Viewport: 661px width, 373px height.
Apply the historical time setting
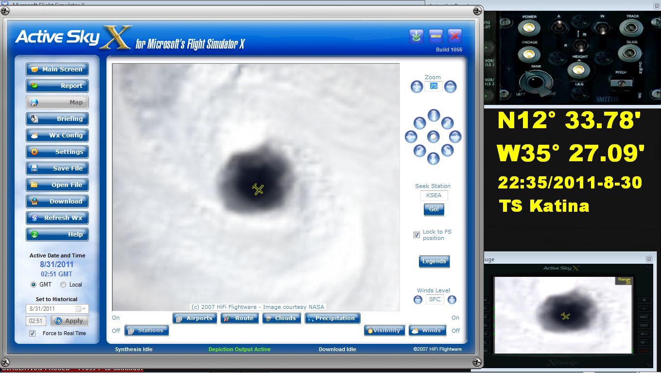coord(70,321)
